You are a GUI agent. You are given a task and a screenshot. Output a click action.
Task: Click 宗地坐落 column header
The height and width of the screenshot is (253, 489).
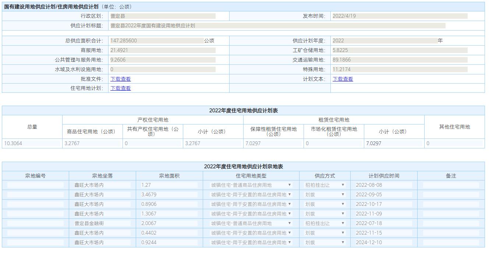click(x=102, y=176)
